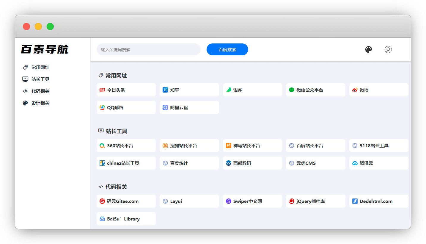
Task: Open 设计相关 from the sidebar
Action: pos(40,103)
